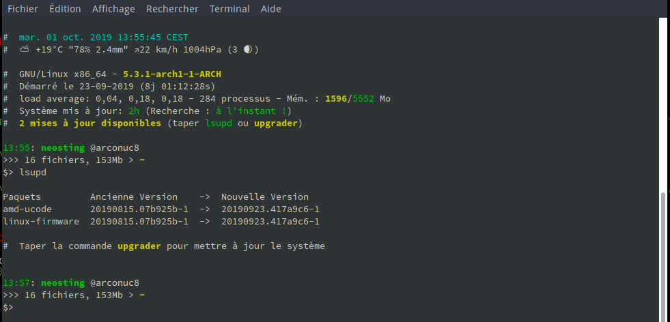The height and width of the screenshot is (322, 670).
Task: Click the yellow 'upgrader' in the header hint
Action: 276,124
